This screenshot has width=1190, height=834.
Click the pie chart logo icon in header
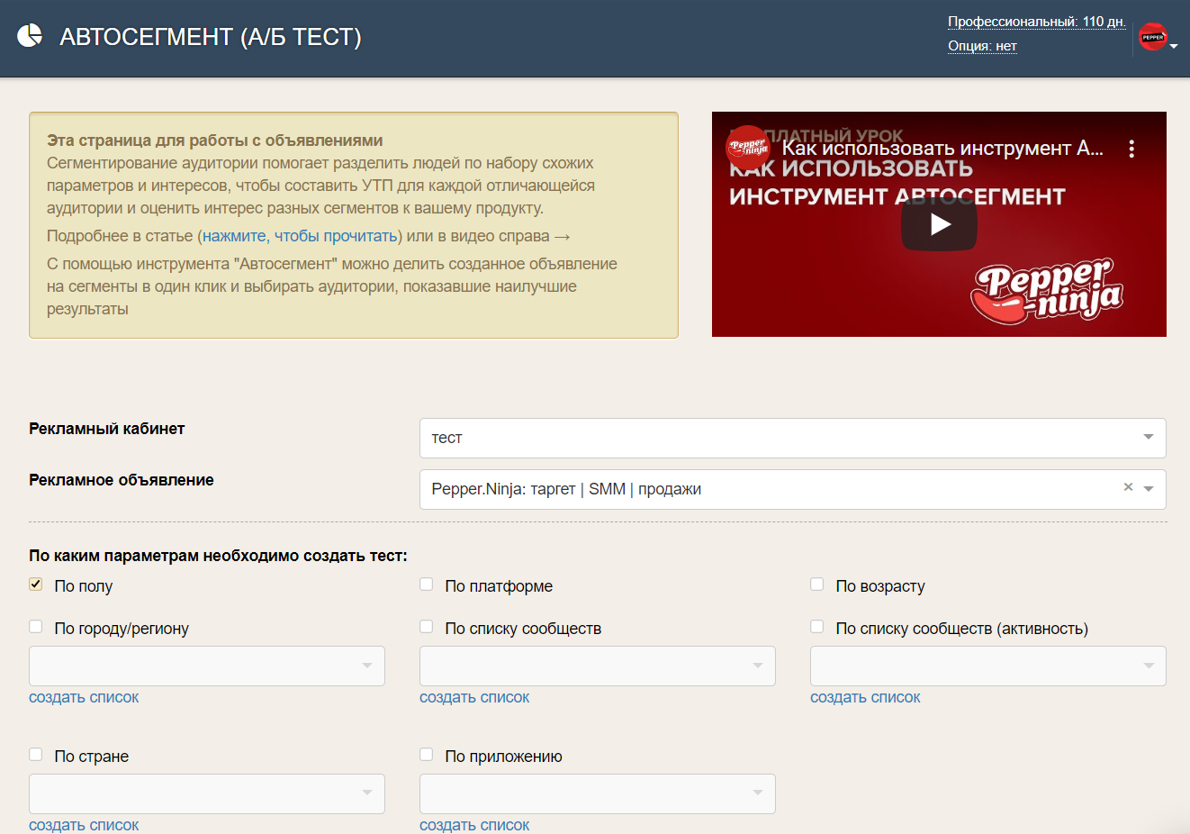30,35
